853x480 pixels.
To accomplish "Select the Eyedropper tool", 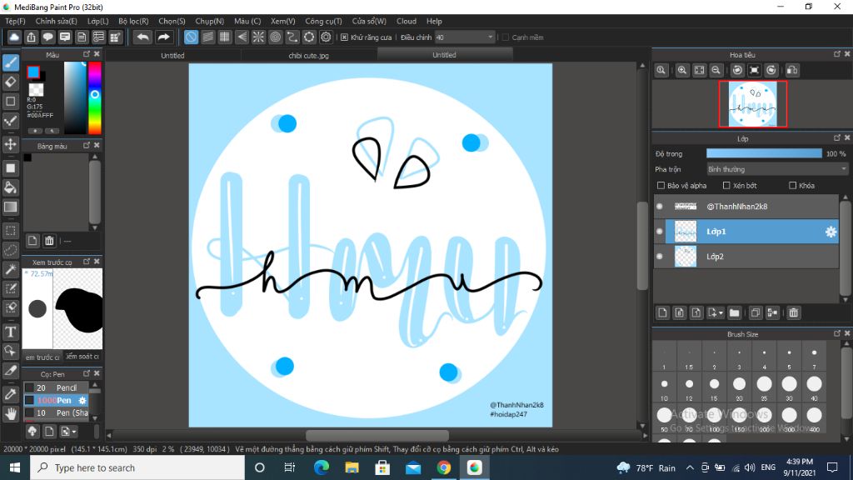I will [10, 394].
